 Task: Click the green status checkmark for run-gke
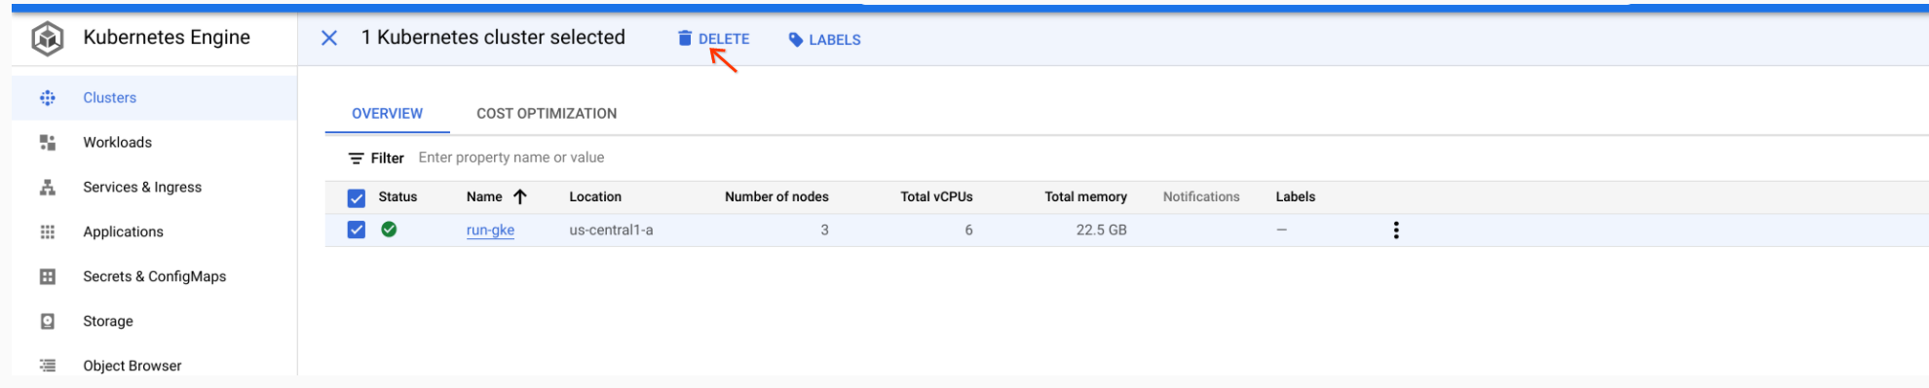point(389,229)
